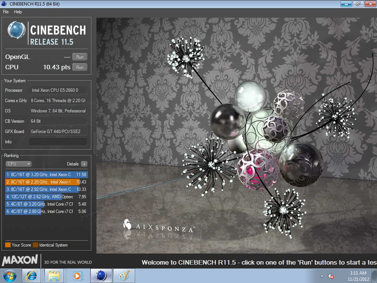The width and height of the screenshot is (377, 283).
Task: Open the Windows Start menu
Action: pyautogui.click(x=10, y=276)
